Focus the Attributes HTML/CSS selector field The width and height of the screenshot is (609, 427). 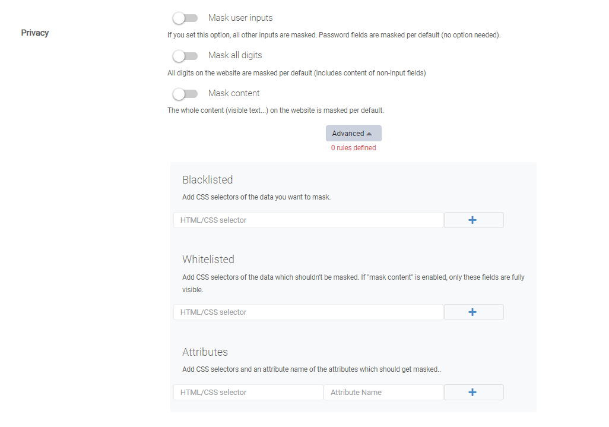click(x=248, y=392)
